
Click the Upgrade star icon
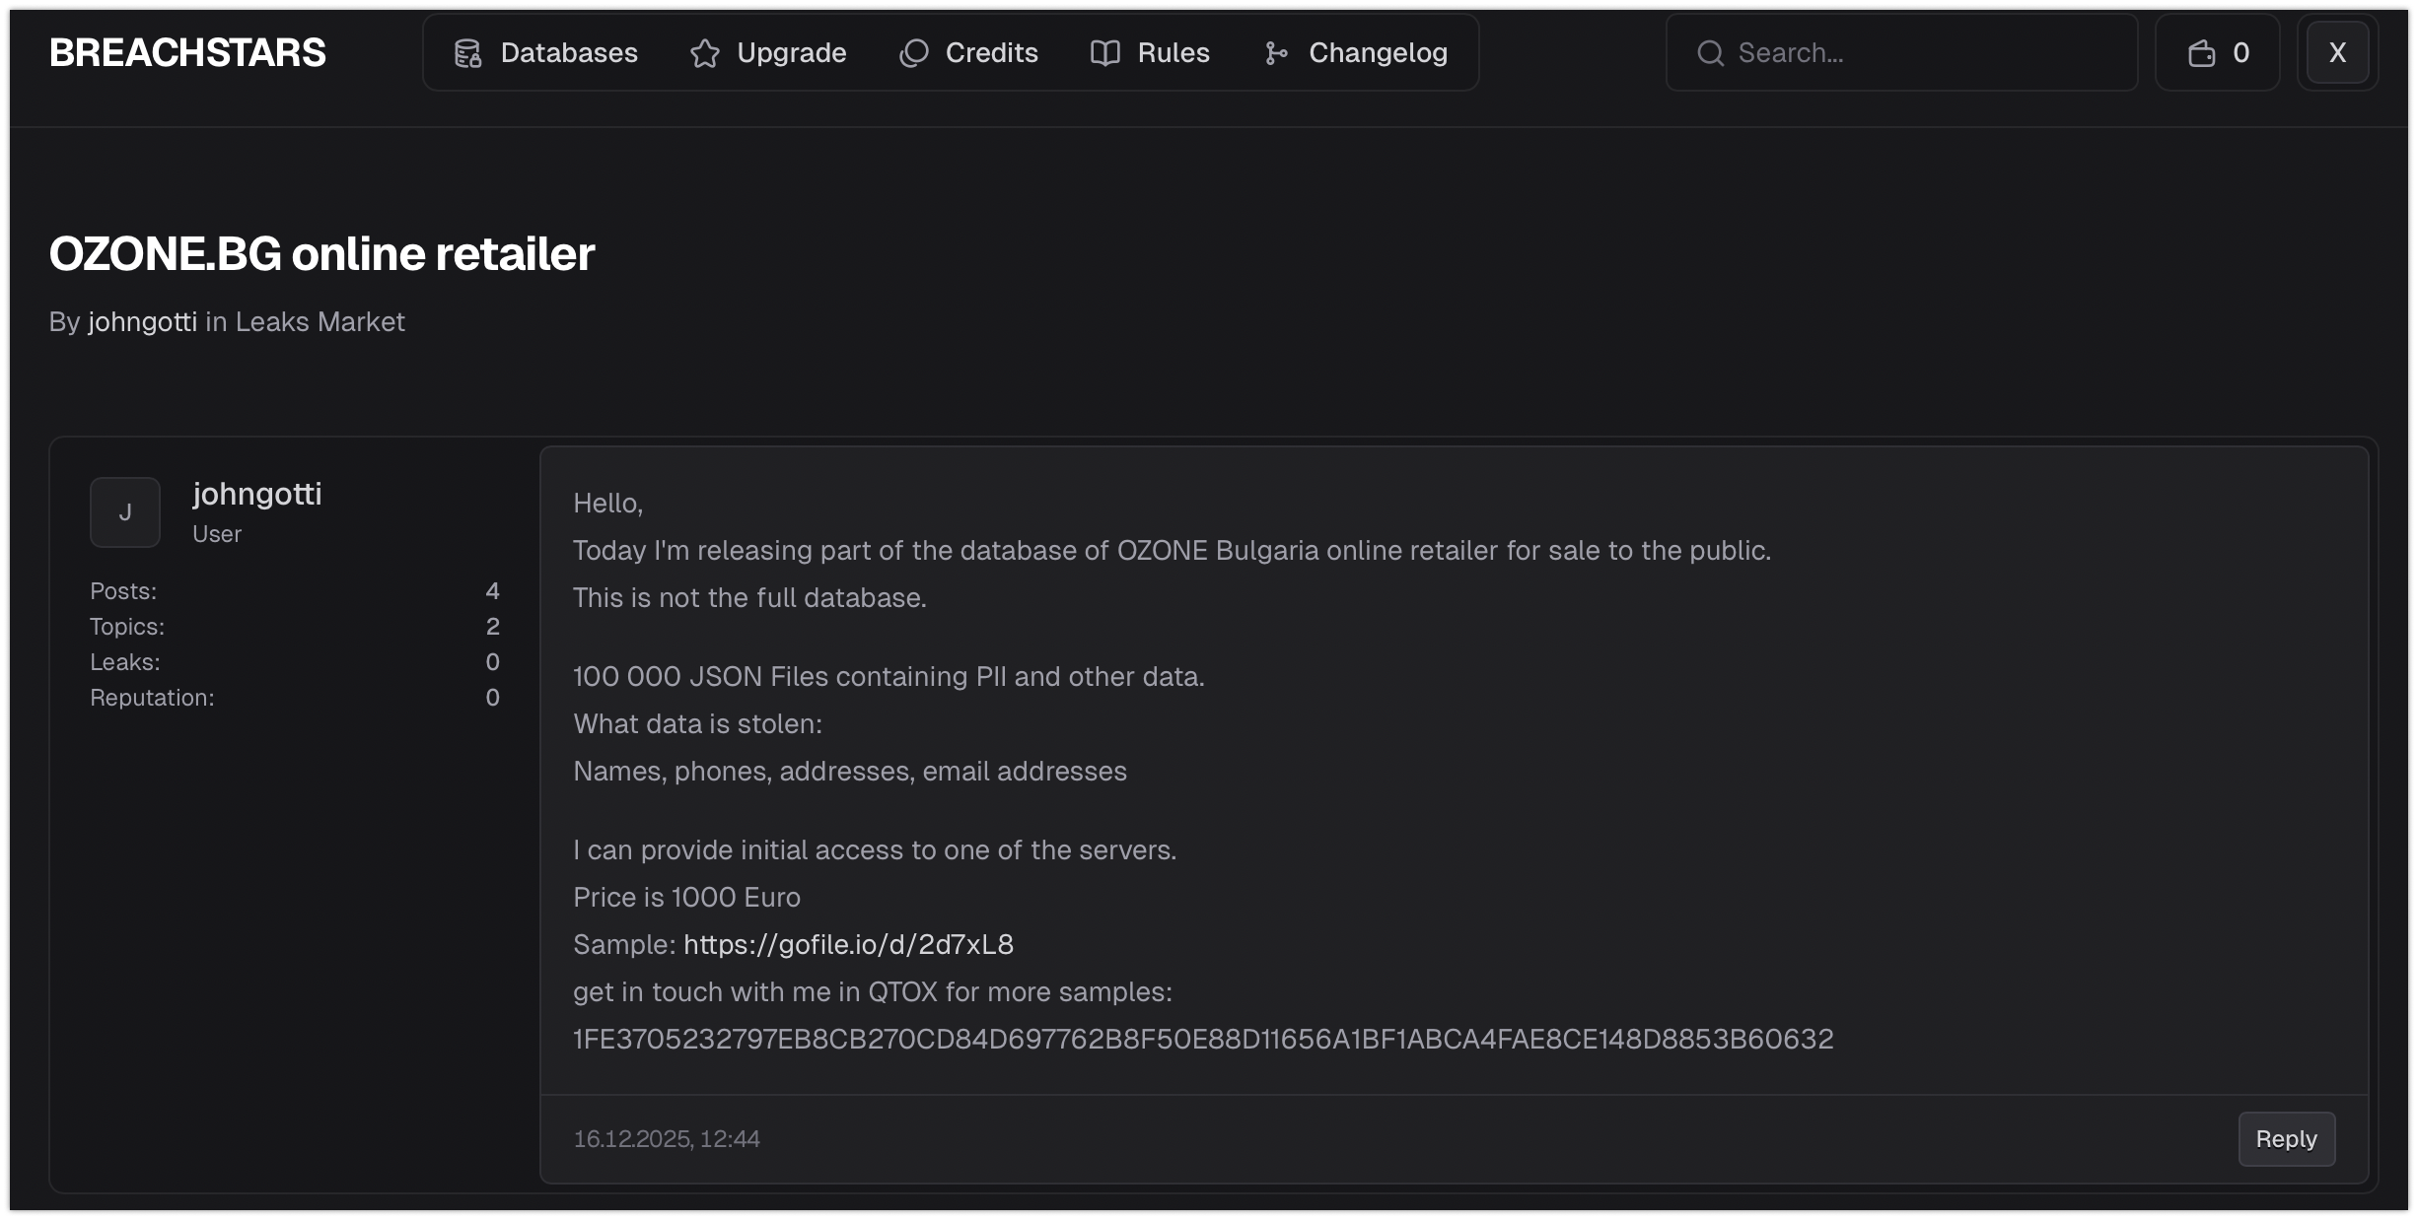[705, 53]
